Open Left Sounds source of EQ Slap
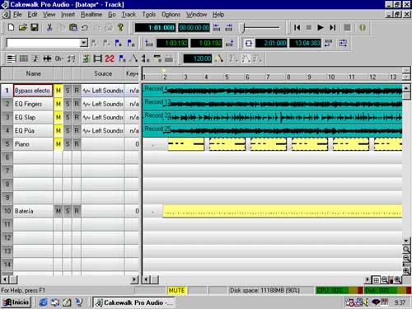The image size is (412, 309). [103, 117]
